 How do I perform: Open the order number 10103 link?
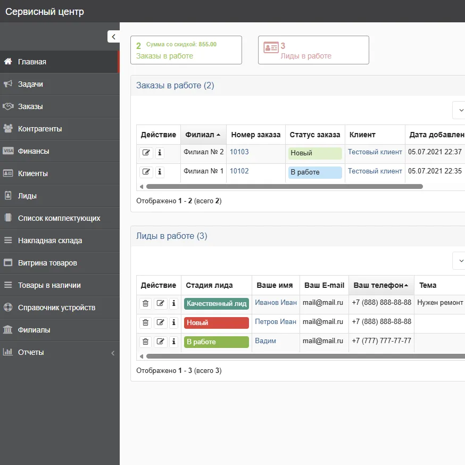[x=239, y=152]
